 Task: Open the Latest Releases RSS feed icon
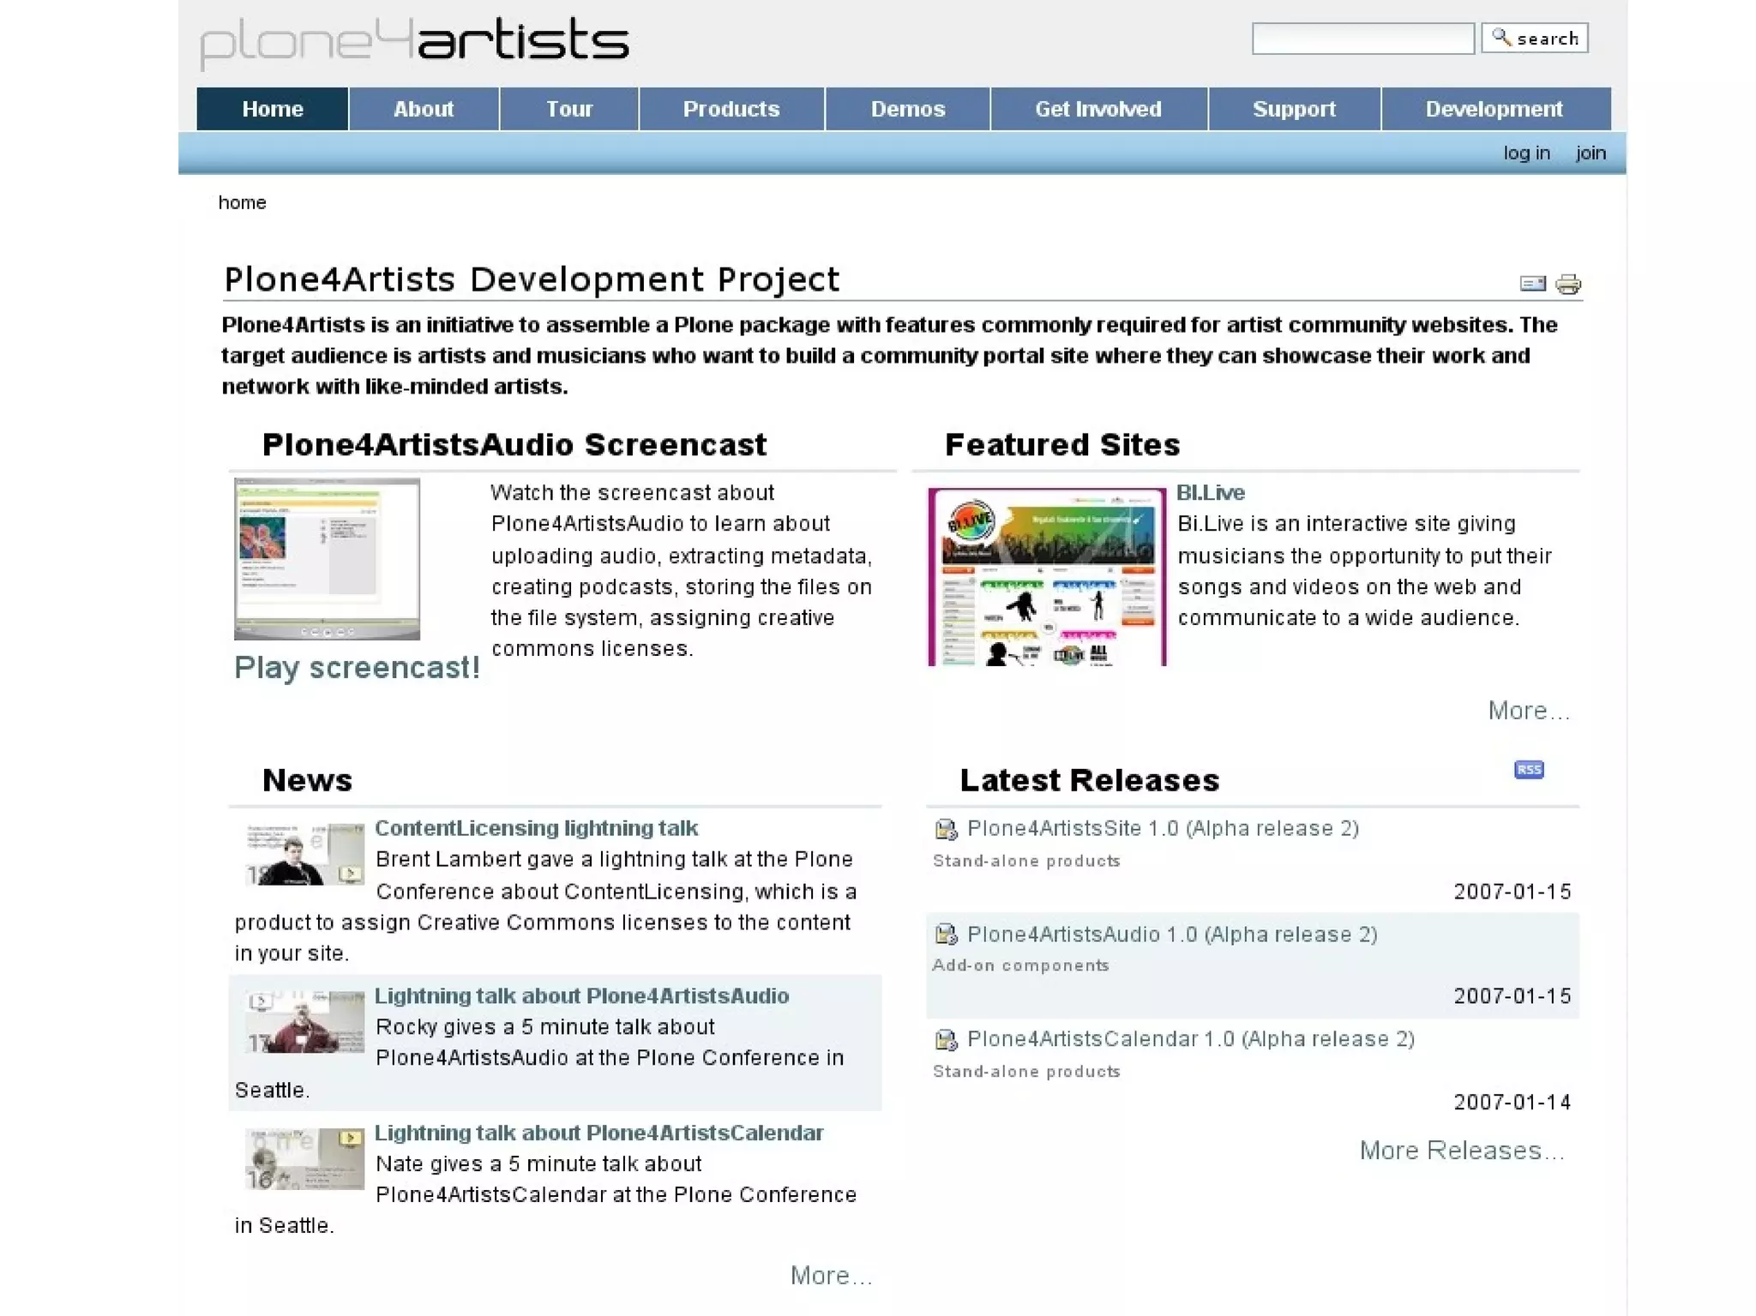pos(1528,769)
